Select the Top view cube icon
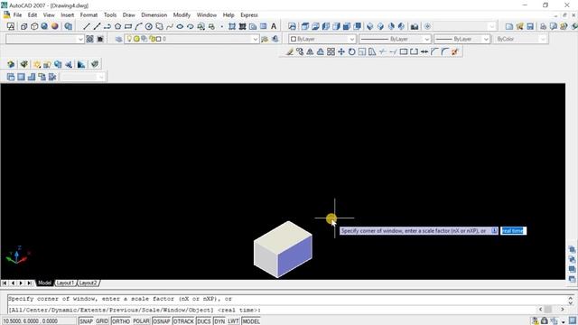578x325 pixels. tap(305, 26)
